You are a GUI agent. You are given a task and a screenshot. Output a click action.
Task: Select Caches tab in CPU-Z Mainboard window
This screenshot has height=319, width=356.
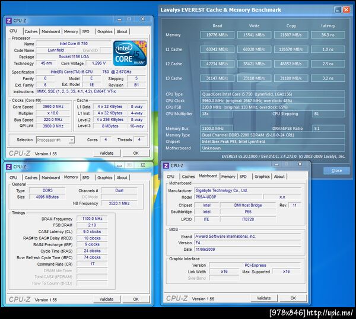189,177
